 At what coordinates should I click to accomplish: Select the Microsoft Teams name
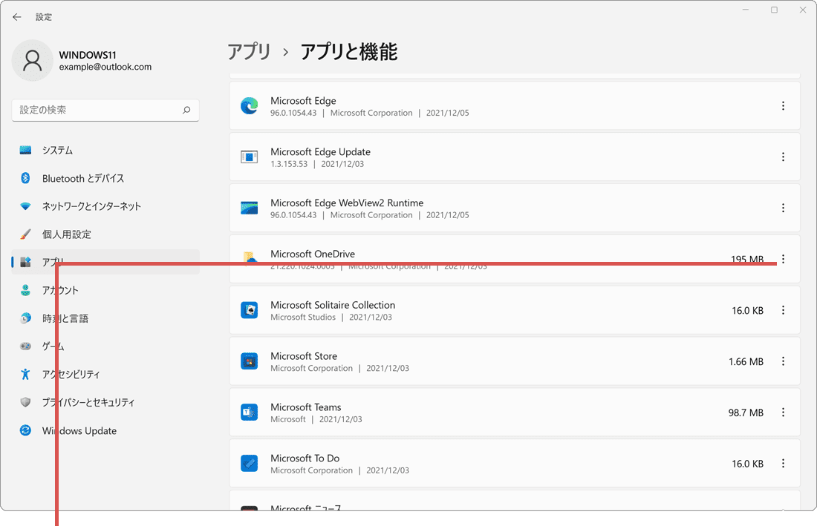coord(306,407)
